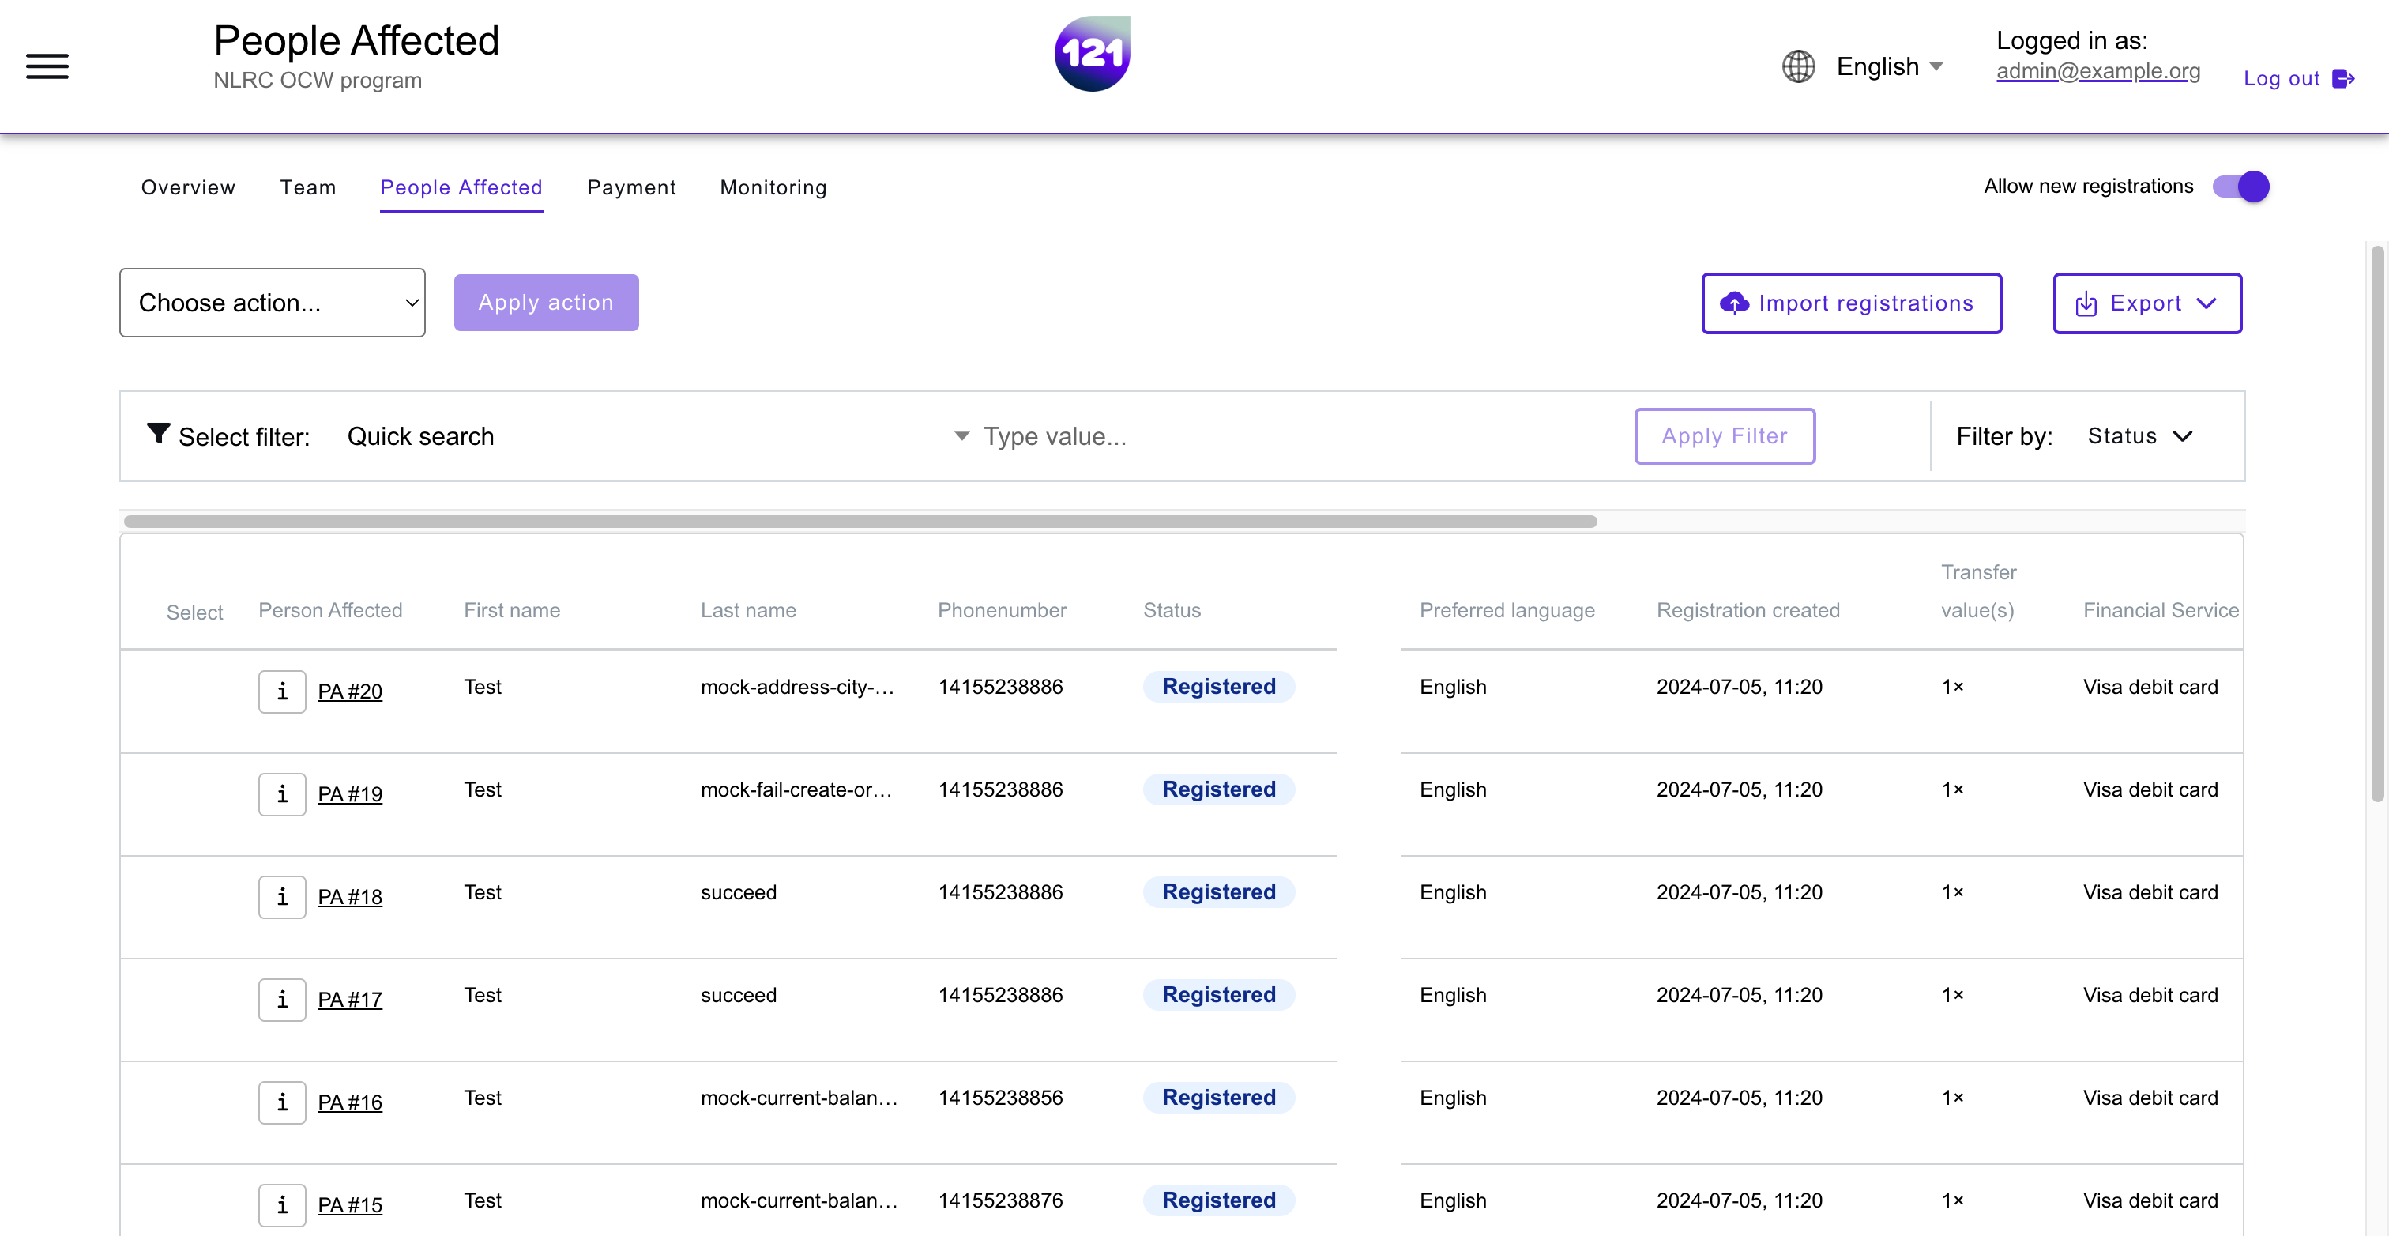Expand the Filter by Status dropdown
Viewport: 2389px width, 1236px height.
tap(2140, 435)
